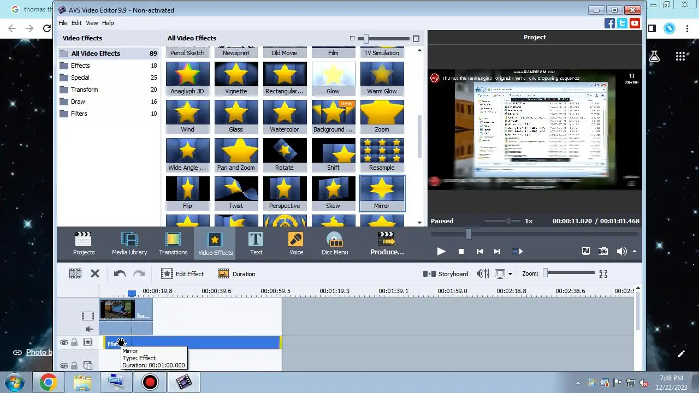Toggle the lock on the overlay track
Viewport: 699px width, 393px height.
(74, 366)
